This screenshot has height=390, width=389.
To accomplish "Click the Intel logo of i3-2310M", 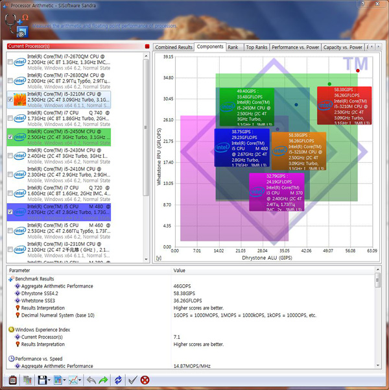I will [20, 249].
